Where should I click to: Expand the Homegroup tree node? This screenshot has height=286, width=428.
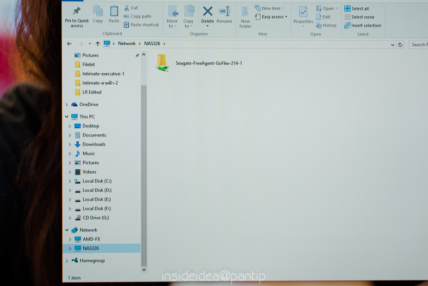pyautogui.click(x=67, y=261)
